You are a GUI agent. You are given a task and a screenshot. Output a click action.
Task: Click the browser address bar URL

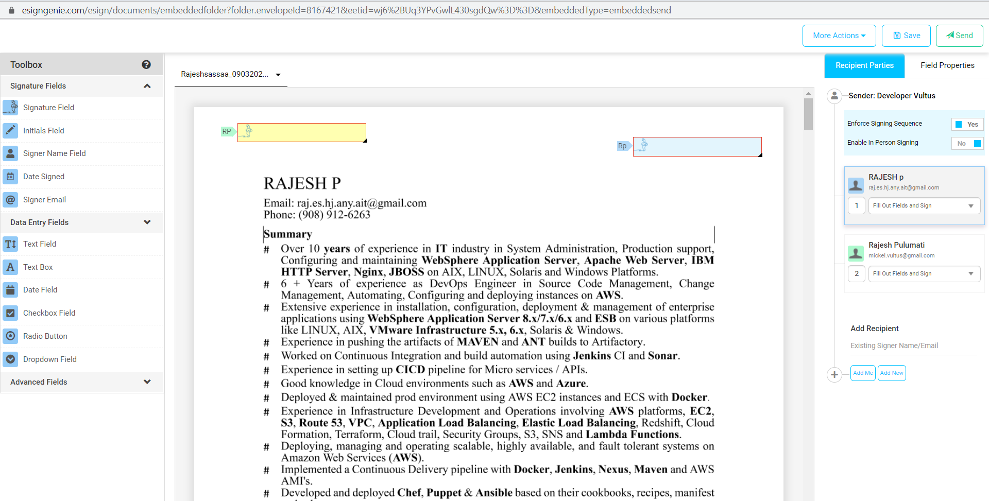pos(346,10)
